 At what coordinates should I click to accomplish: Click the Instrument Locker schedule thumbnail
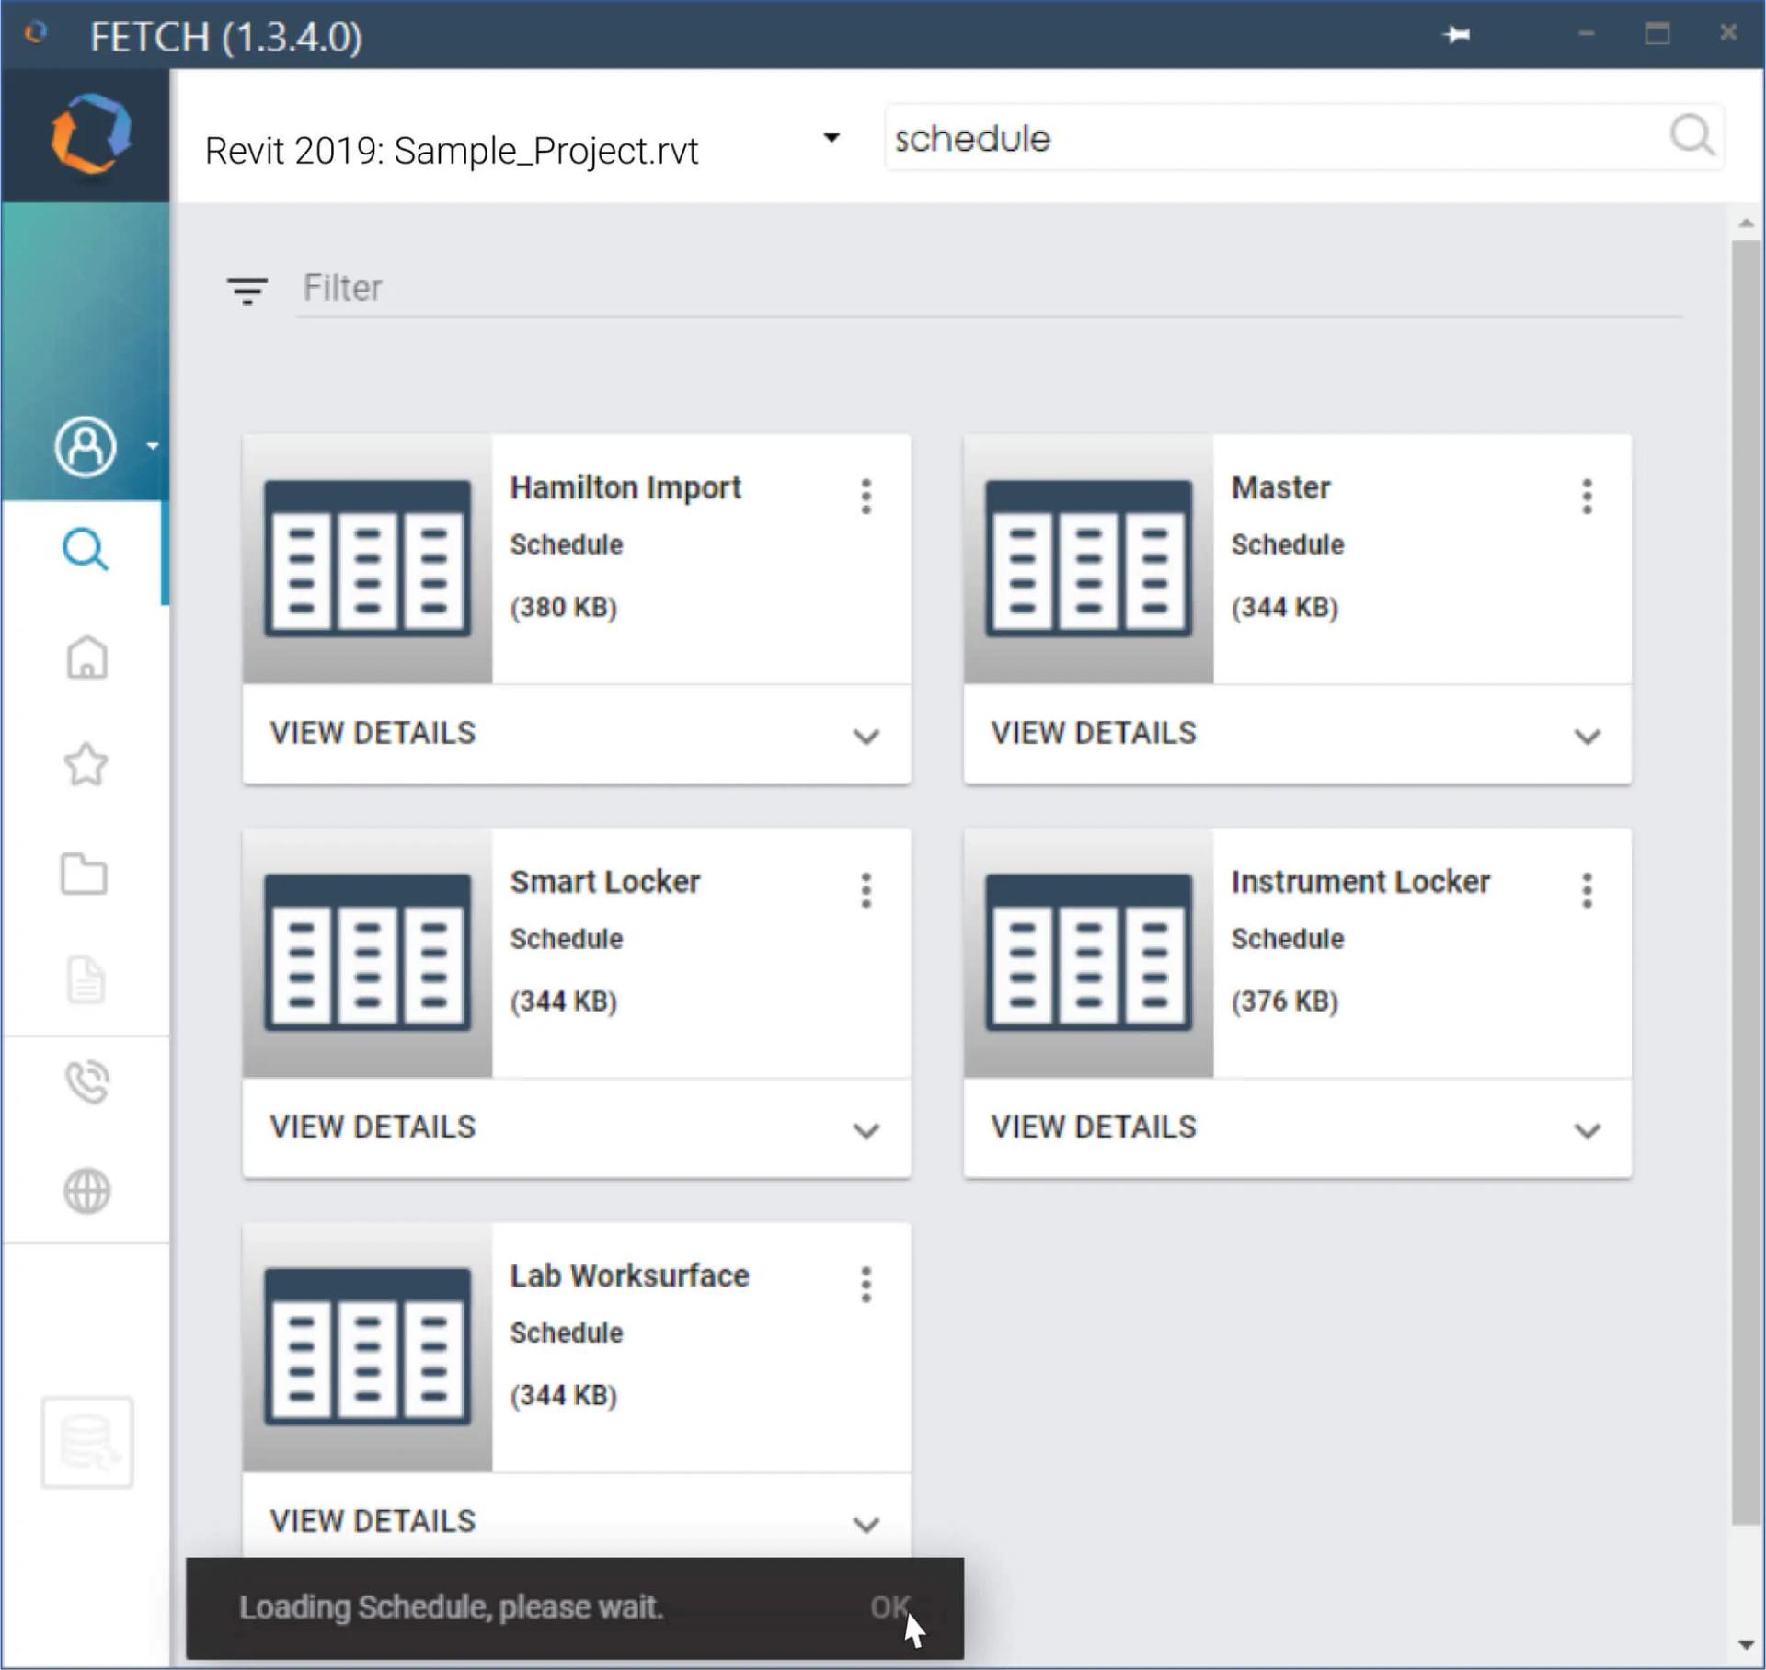pos(1088,953)
